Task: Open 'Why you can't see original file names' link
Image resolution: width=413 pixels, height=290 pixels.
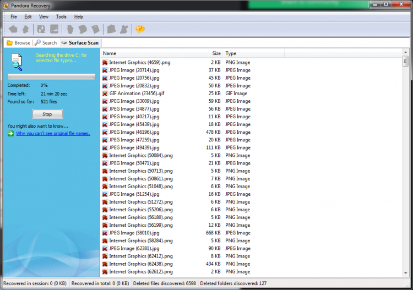Action: coord(53,133)
